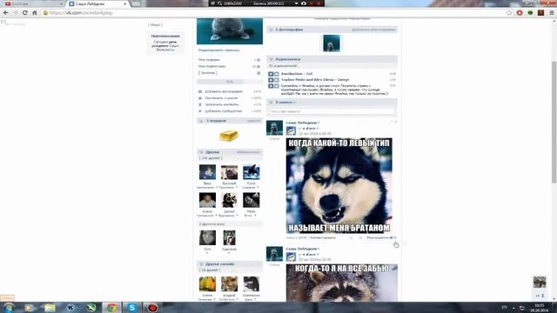Open the orca friend avatar in Друзья

[x=252, y=172]
